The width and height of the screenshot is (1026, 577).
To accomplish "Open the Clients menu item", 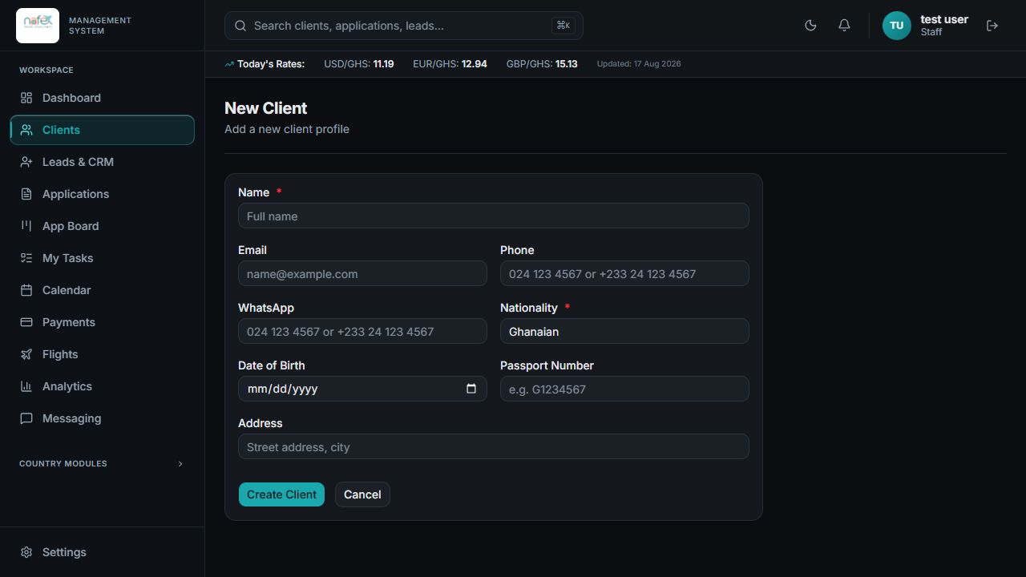I will [103, 130].
